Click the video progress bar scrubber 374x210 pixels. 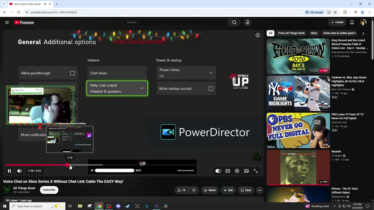(x=67, y=165)
